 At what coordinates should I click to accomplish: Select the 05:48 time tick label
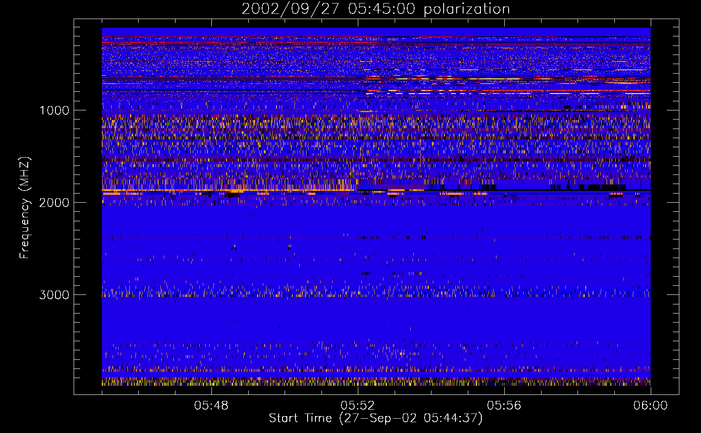click(211, 406)
